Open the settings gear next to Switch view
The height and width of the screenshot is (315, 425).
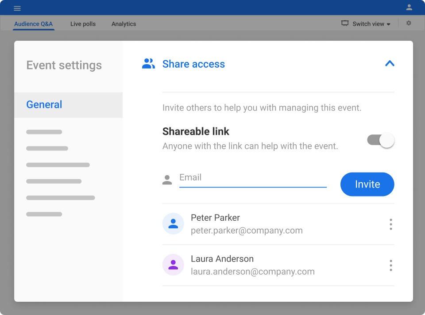[x=409, y=23]
